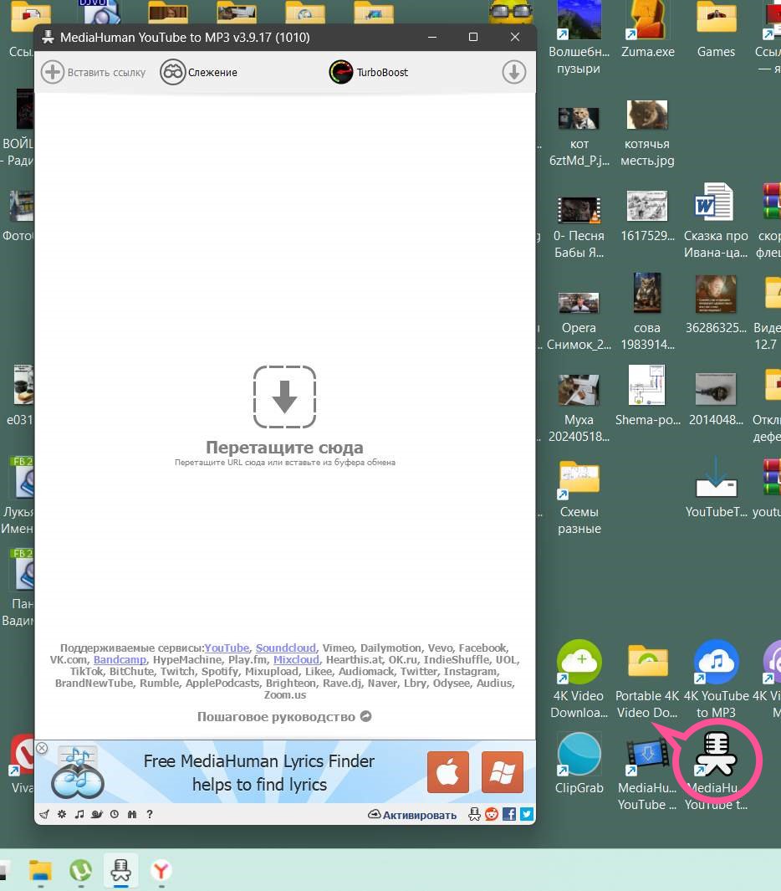Click the Windows download button in banner
The height and width of the screenshot is (891, 781).
coord(503,771)
